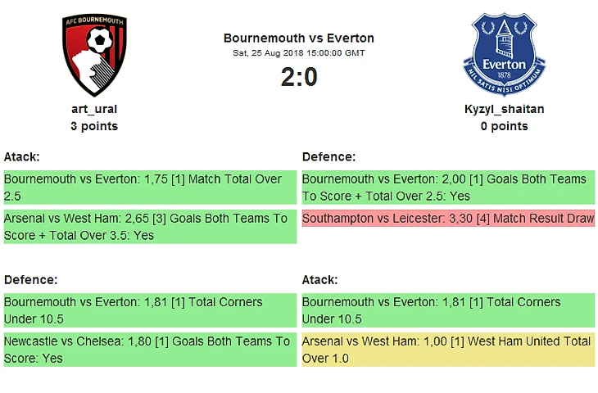This screenshot has width=598, height=393.
Task: Select the yellow West Ham United Total Over 1.0 bet
Action: pos(447,350)
